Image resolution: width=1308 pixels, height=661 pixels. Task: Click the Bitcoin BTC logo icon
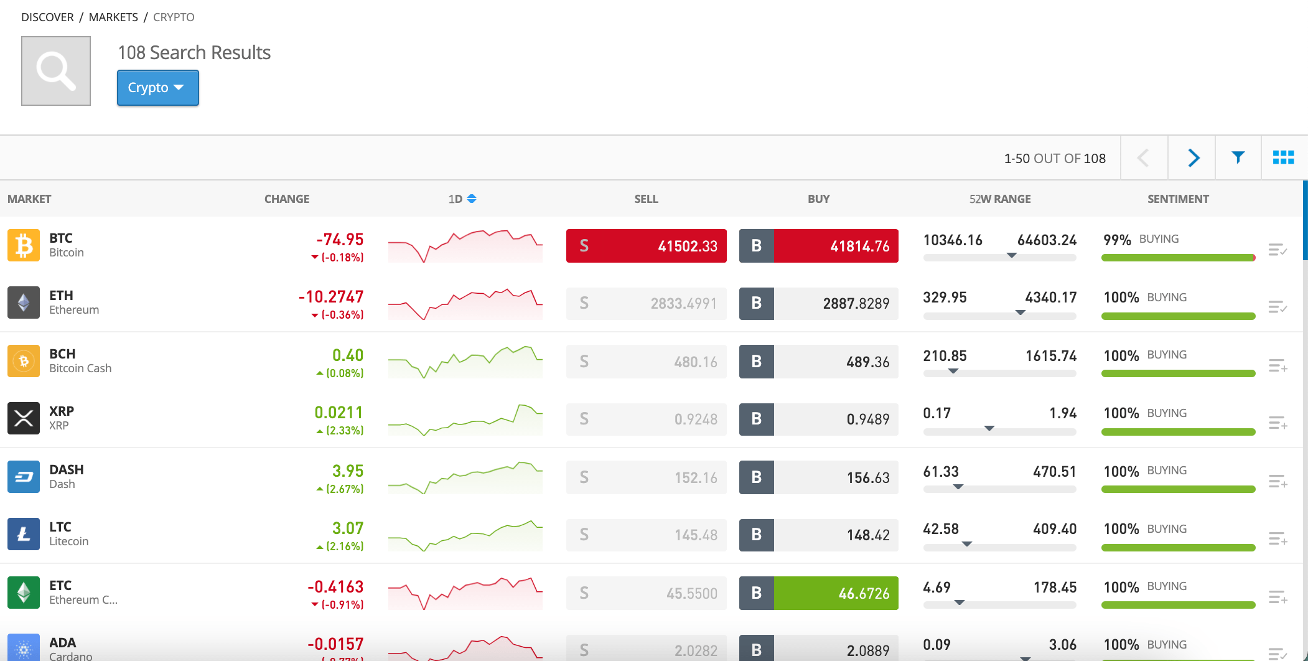coord(24,245)
